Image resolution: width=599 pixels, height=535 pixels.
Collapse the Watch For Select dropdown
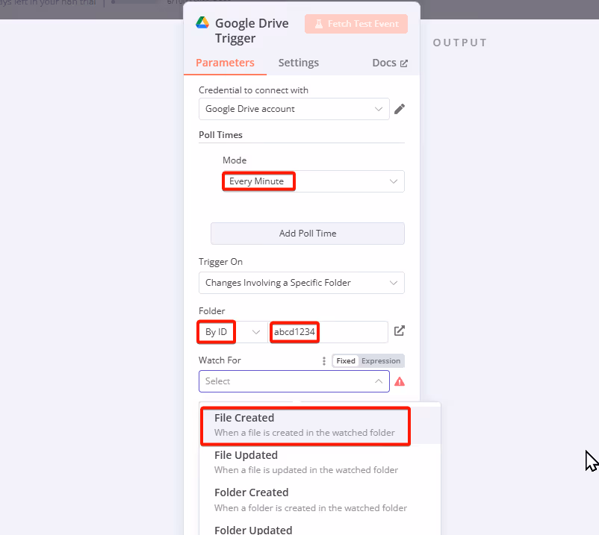click(x=294, y=381)
